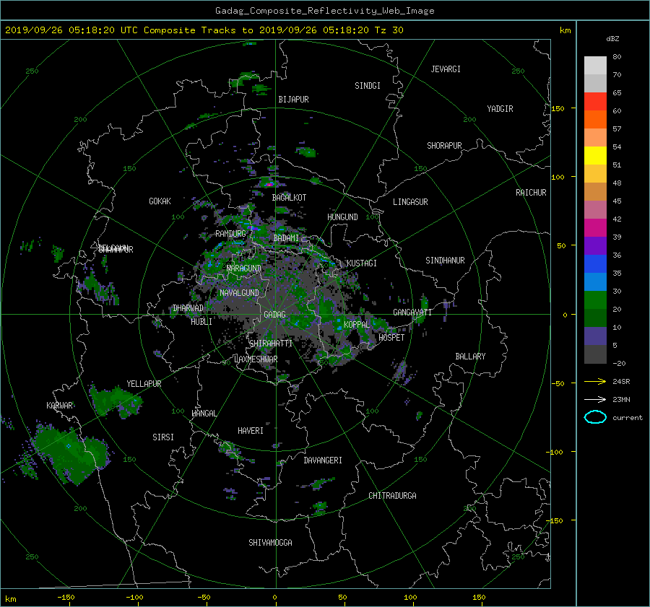This screenshot has height=607, width=650.
Task: Click the GOKAK city label
Action: pyautogui.click(x=160, y=201)
